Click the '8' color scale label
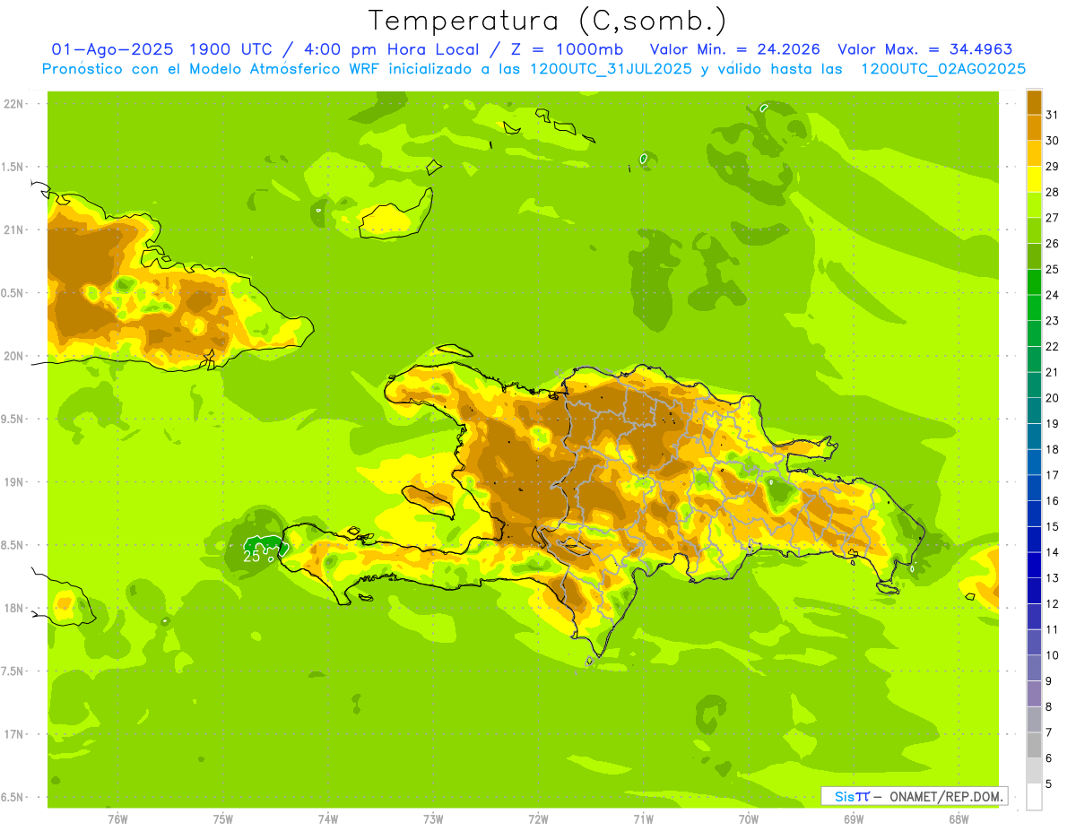 1049,707
